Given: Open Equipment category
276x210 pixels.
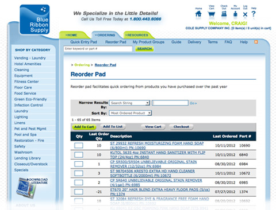Looking at the screenshot, I should [x=23, y=76].
